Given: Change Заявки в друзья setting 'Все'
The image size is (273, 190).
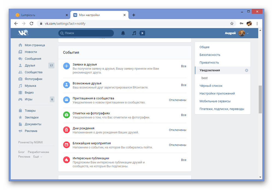Looking at the screenshot, I should [183, 66].
